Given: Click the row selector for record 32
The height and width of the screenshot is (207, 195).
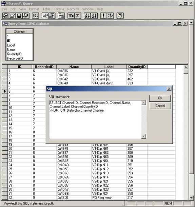Looking at the screenshot, I should (x=5, y=197).
